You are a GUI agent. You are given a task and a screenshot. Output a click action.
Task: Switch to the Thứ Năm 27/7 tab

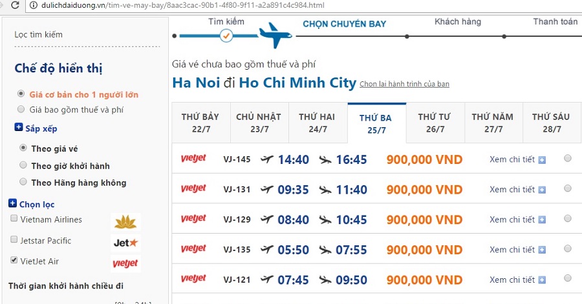point(493,123)
